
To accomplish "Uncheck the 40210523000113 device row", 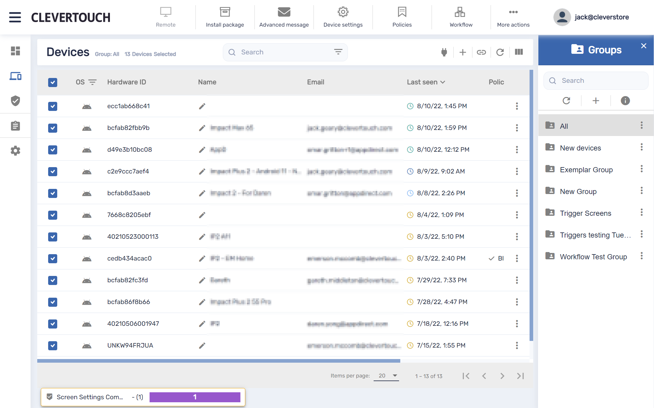I will (x=53, y=237).
